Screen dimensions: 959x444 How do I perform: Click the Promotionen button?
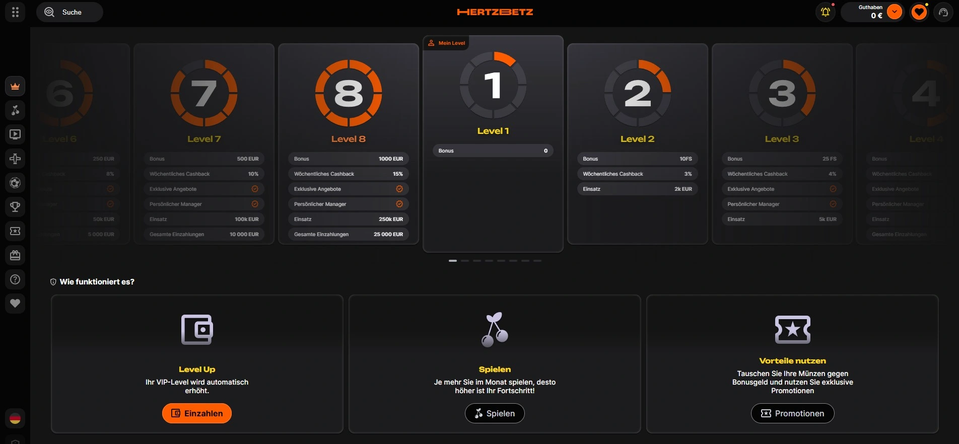792,413
